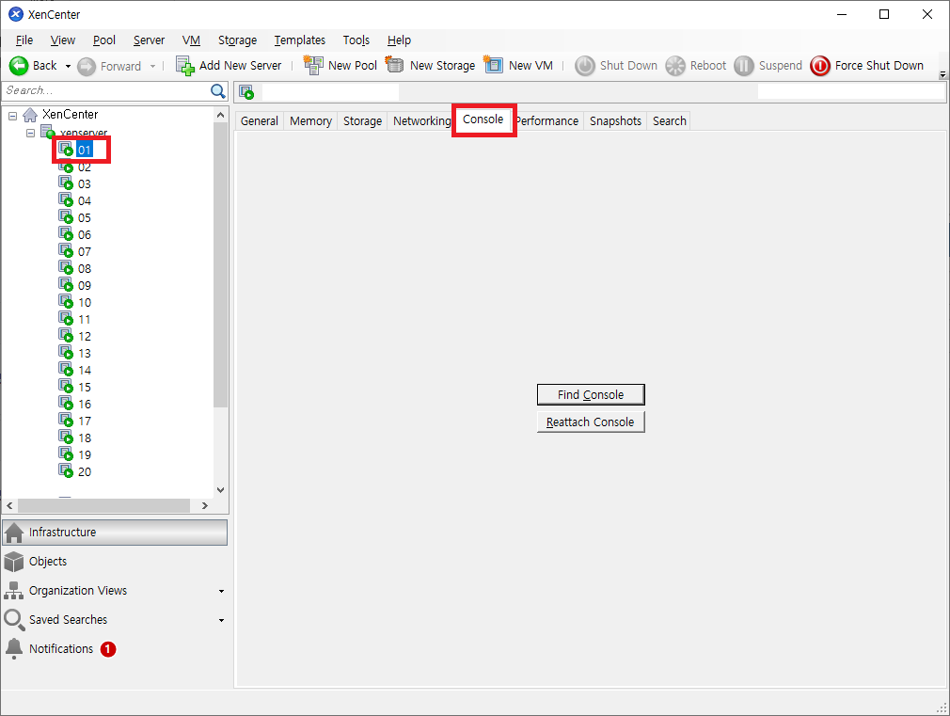Click the Force Shut Down label
Image resolution: width=950 pixels, height=716 pixels.
coord(879,66)
